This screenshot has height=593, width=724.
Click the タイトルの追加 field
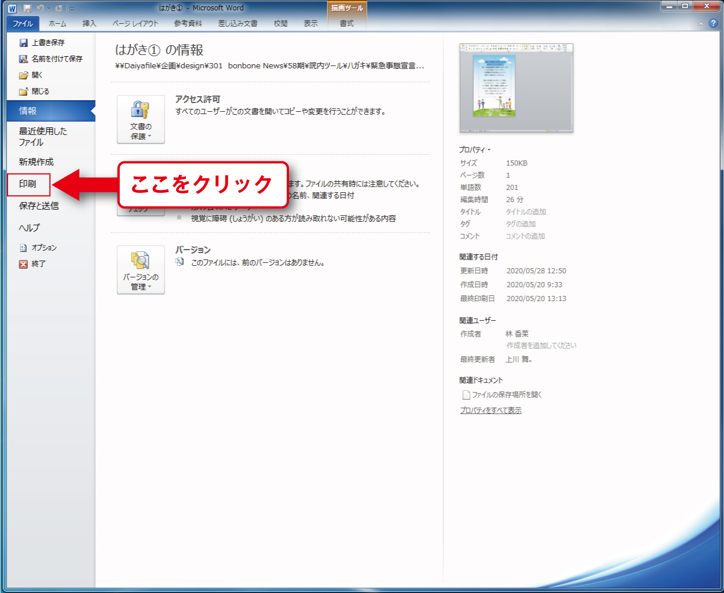tap(526, 212)
